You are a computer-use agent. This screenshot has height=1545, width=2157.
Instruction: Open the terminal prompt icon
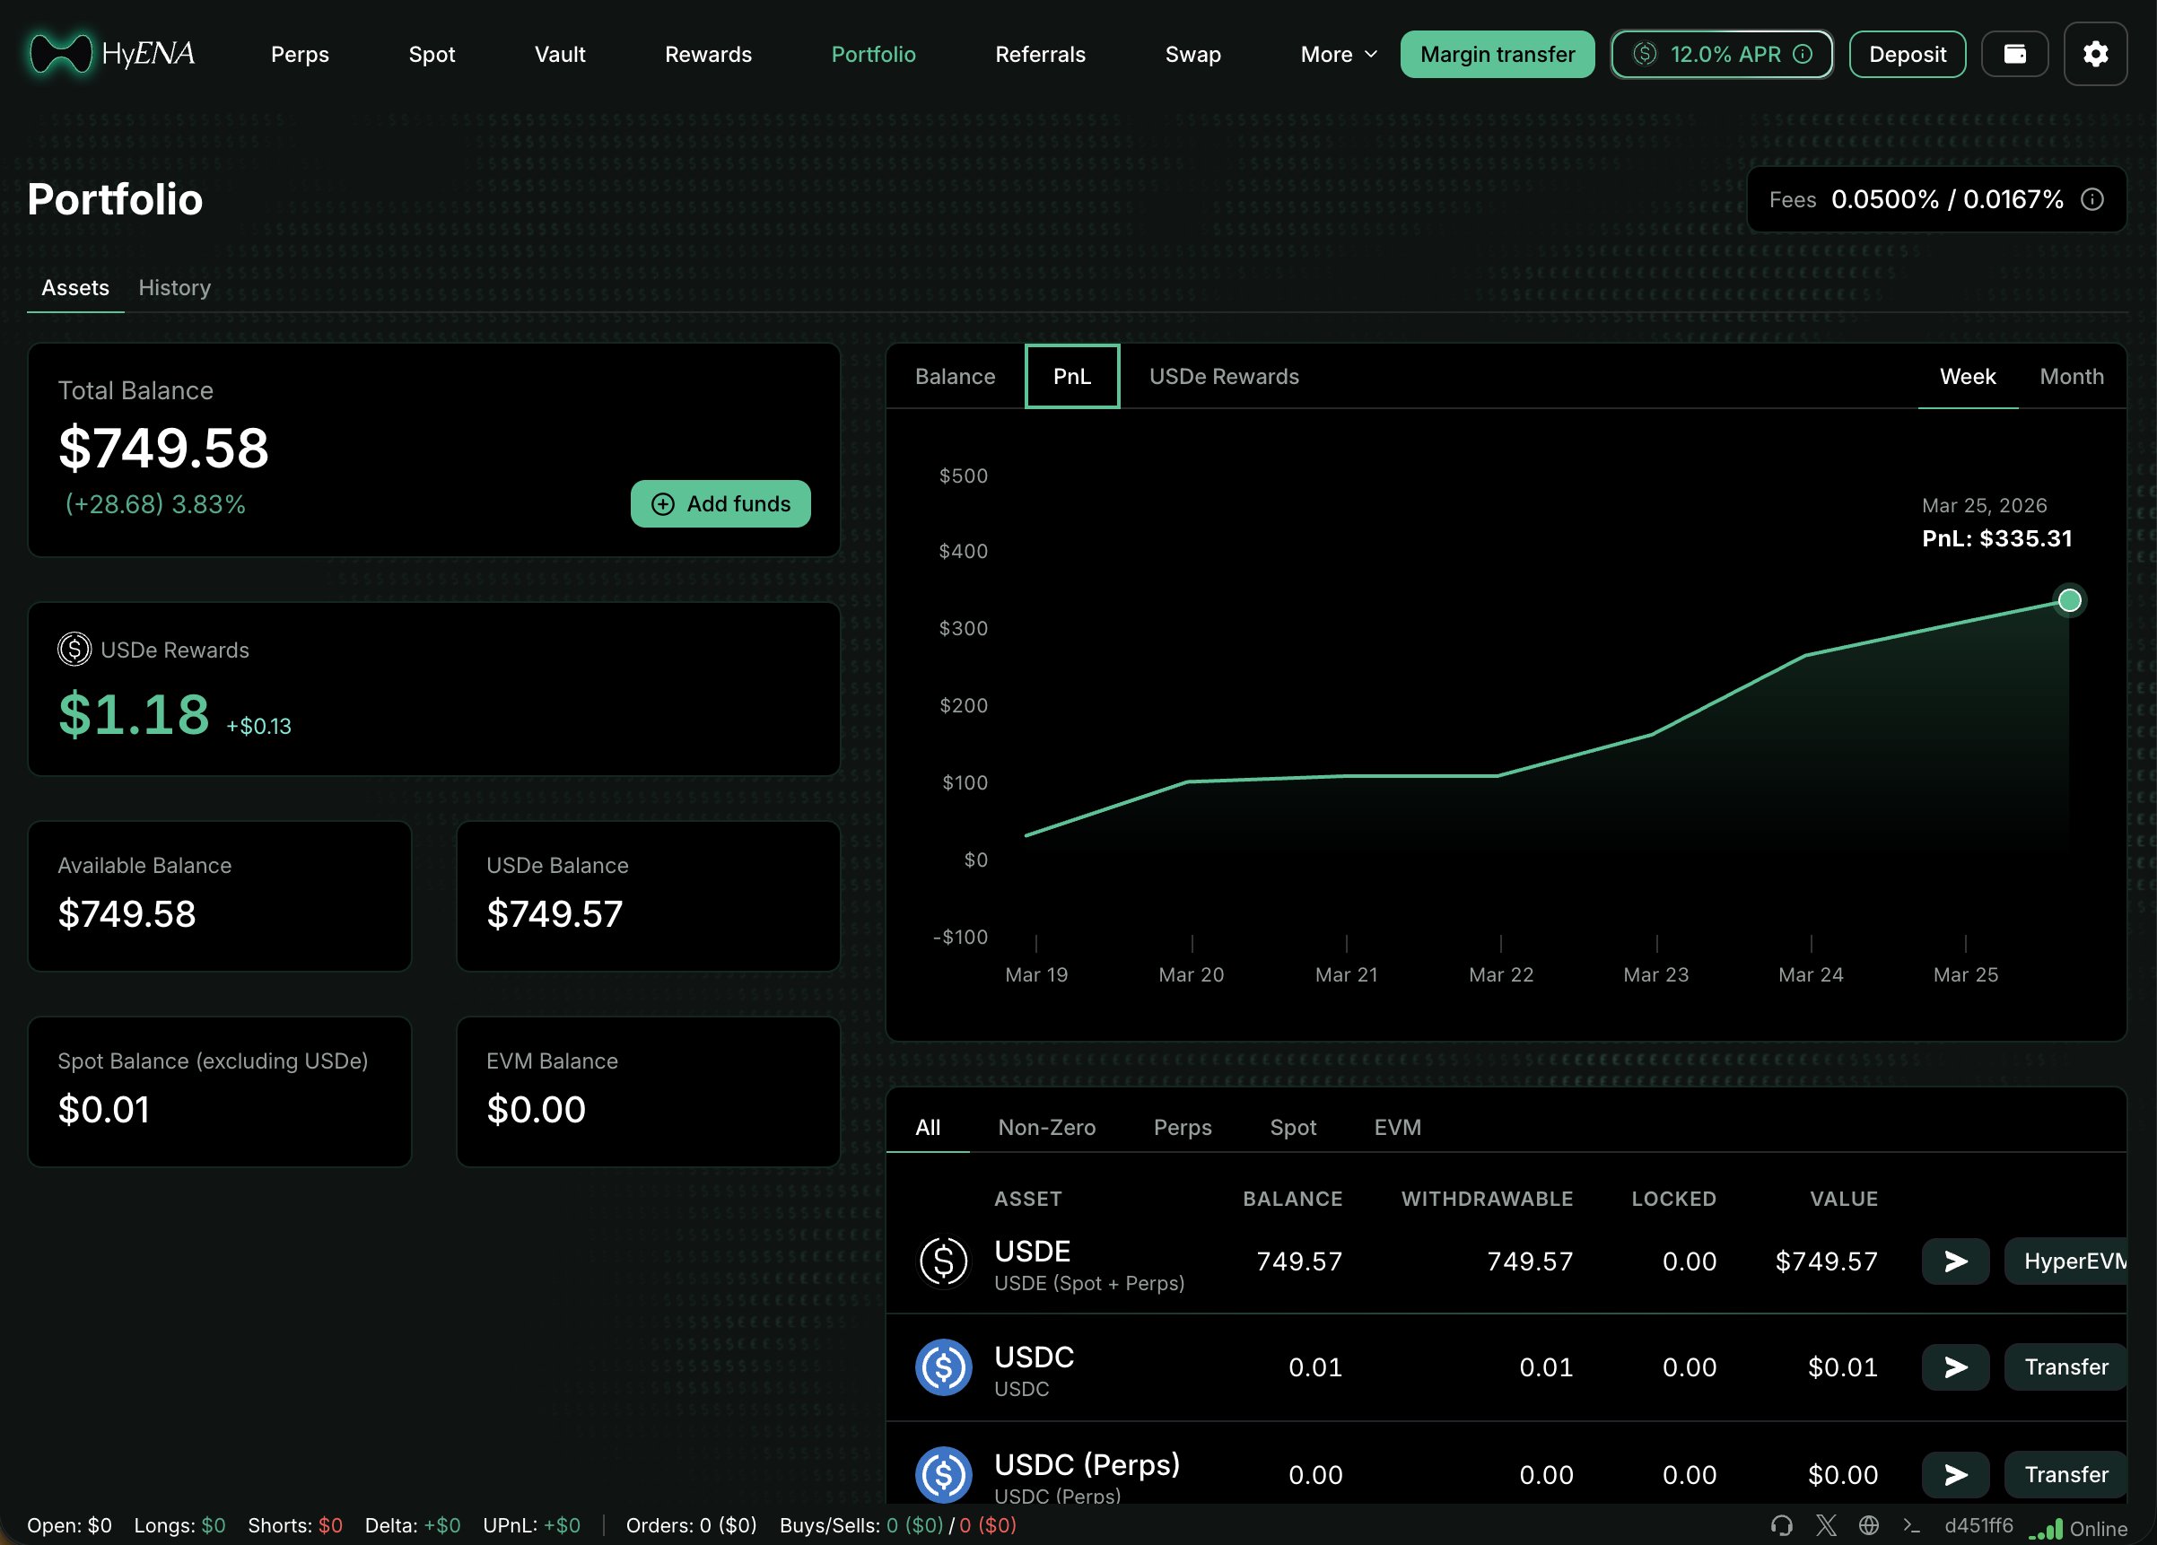1910,1526
